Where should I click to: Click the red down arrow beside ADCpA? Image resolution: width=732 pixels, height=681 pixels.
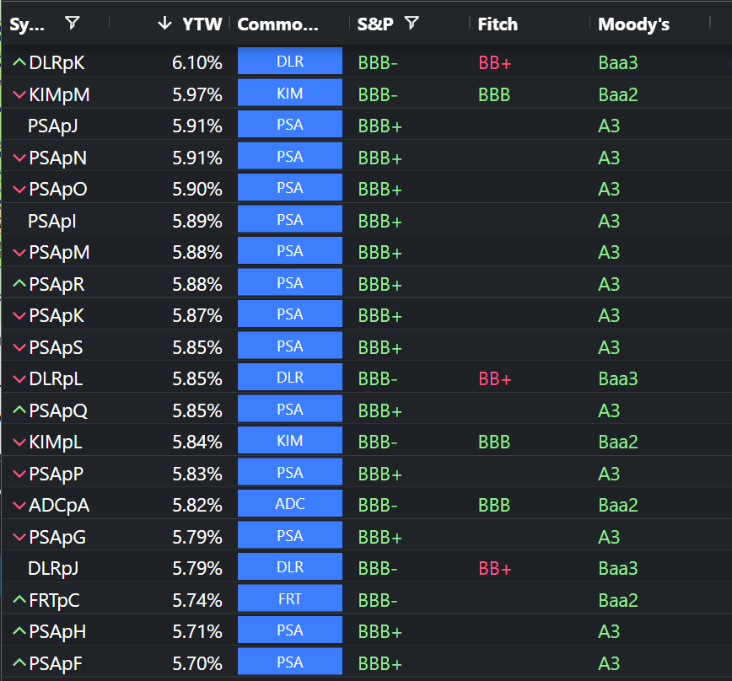(x=19, y=506)
